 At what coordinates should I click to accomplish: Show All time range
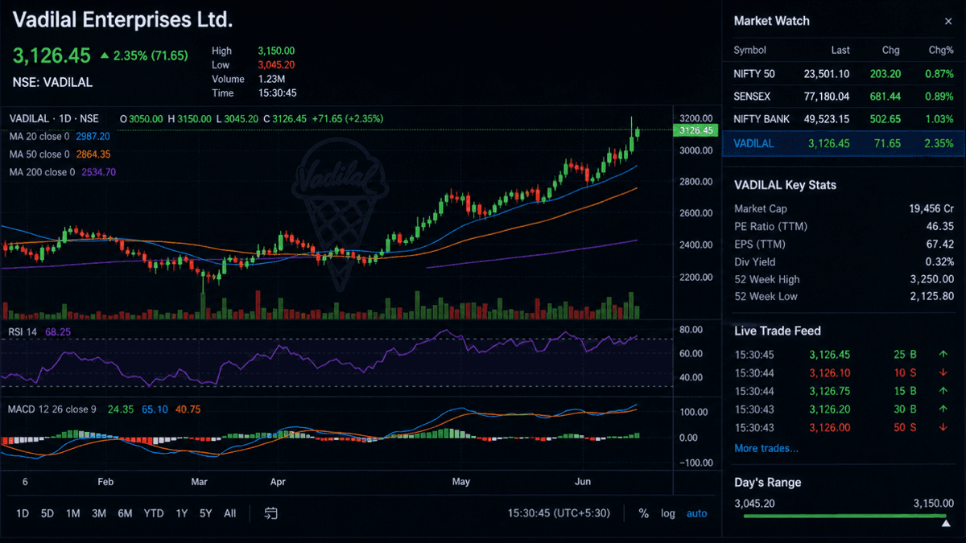[230, 513]
